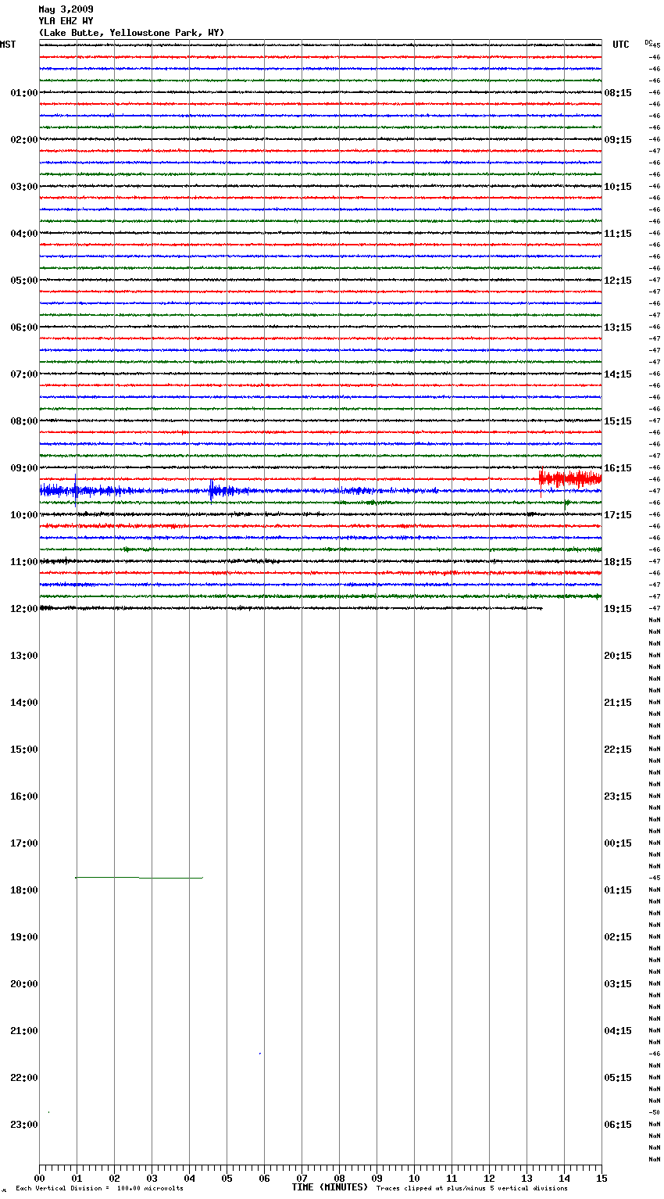Click the UTC time label '17:15'
664x1199 pixels.
(x=618, y=515)
